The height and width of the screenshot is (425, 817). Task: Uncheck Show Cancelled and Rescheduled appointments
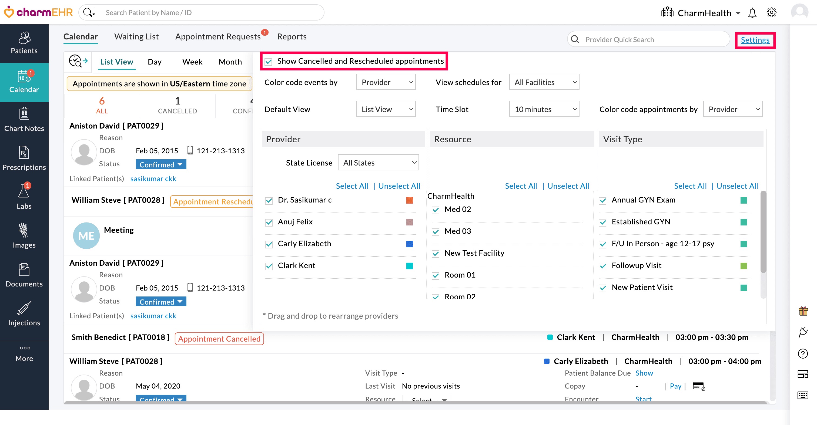268,62
